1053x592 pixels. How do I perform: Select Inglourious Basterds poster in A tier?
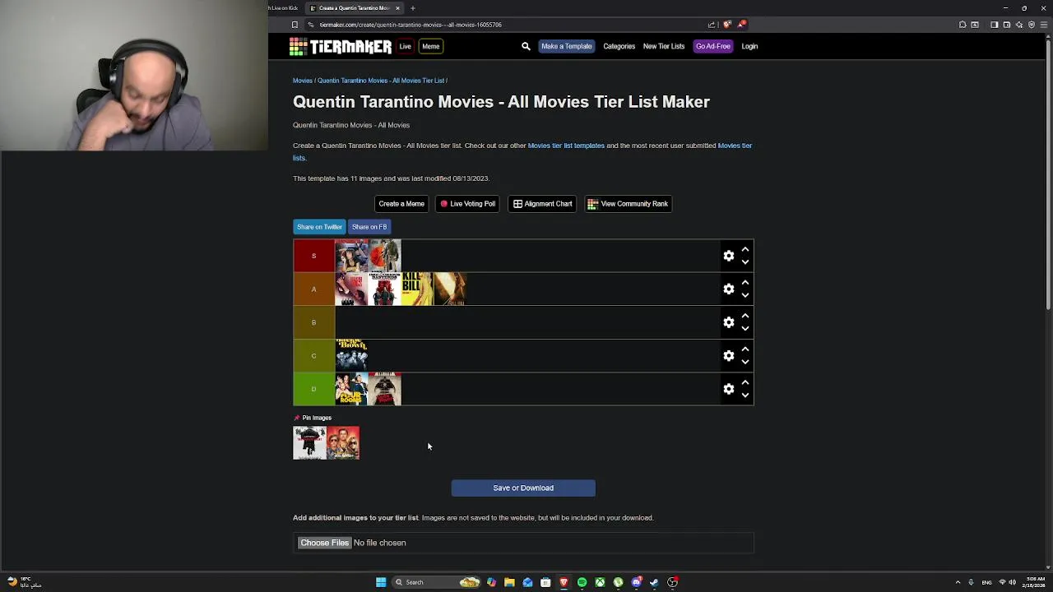[385, 289]
